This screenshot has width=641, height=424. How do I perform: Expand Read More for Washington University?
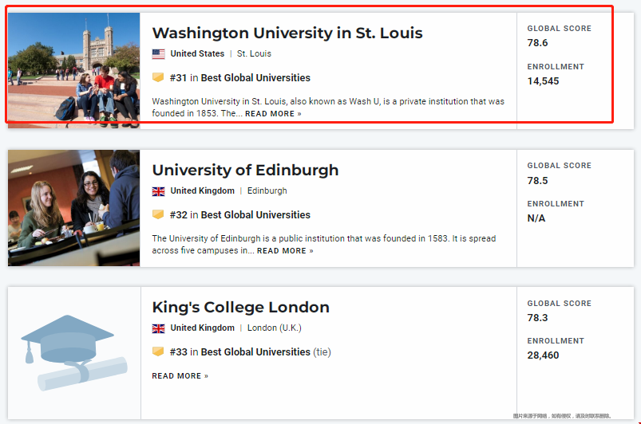click(273, 114)
